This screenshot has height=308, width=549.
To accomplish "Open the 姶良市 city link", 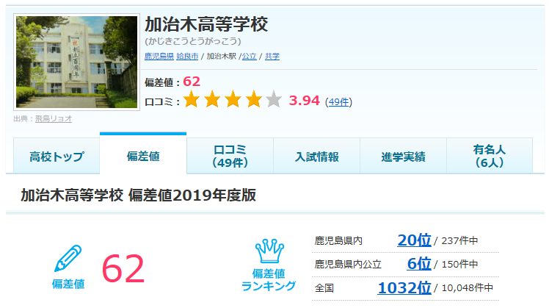I will pyautogui.click(x=187, y=56).
